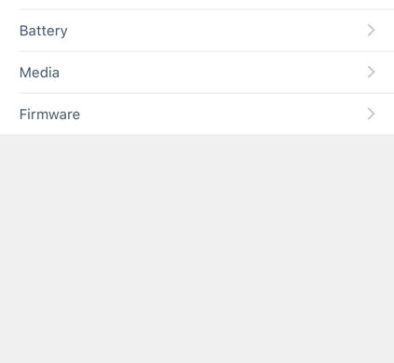Click the chevron arrow beside Firmware
394x363 pixels.
point(371,114)
